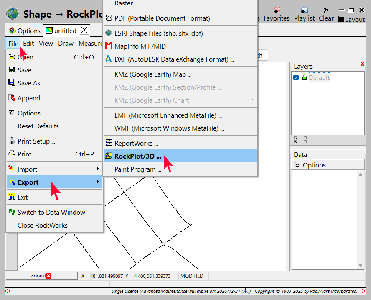Viewport: 371px width, 300px height.
Task: Switch to the Options tab
Action: pos(25,31)
